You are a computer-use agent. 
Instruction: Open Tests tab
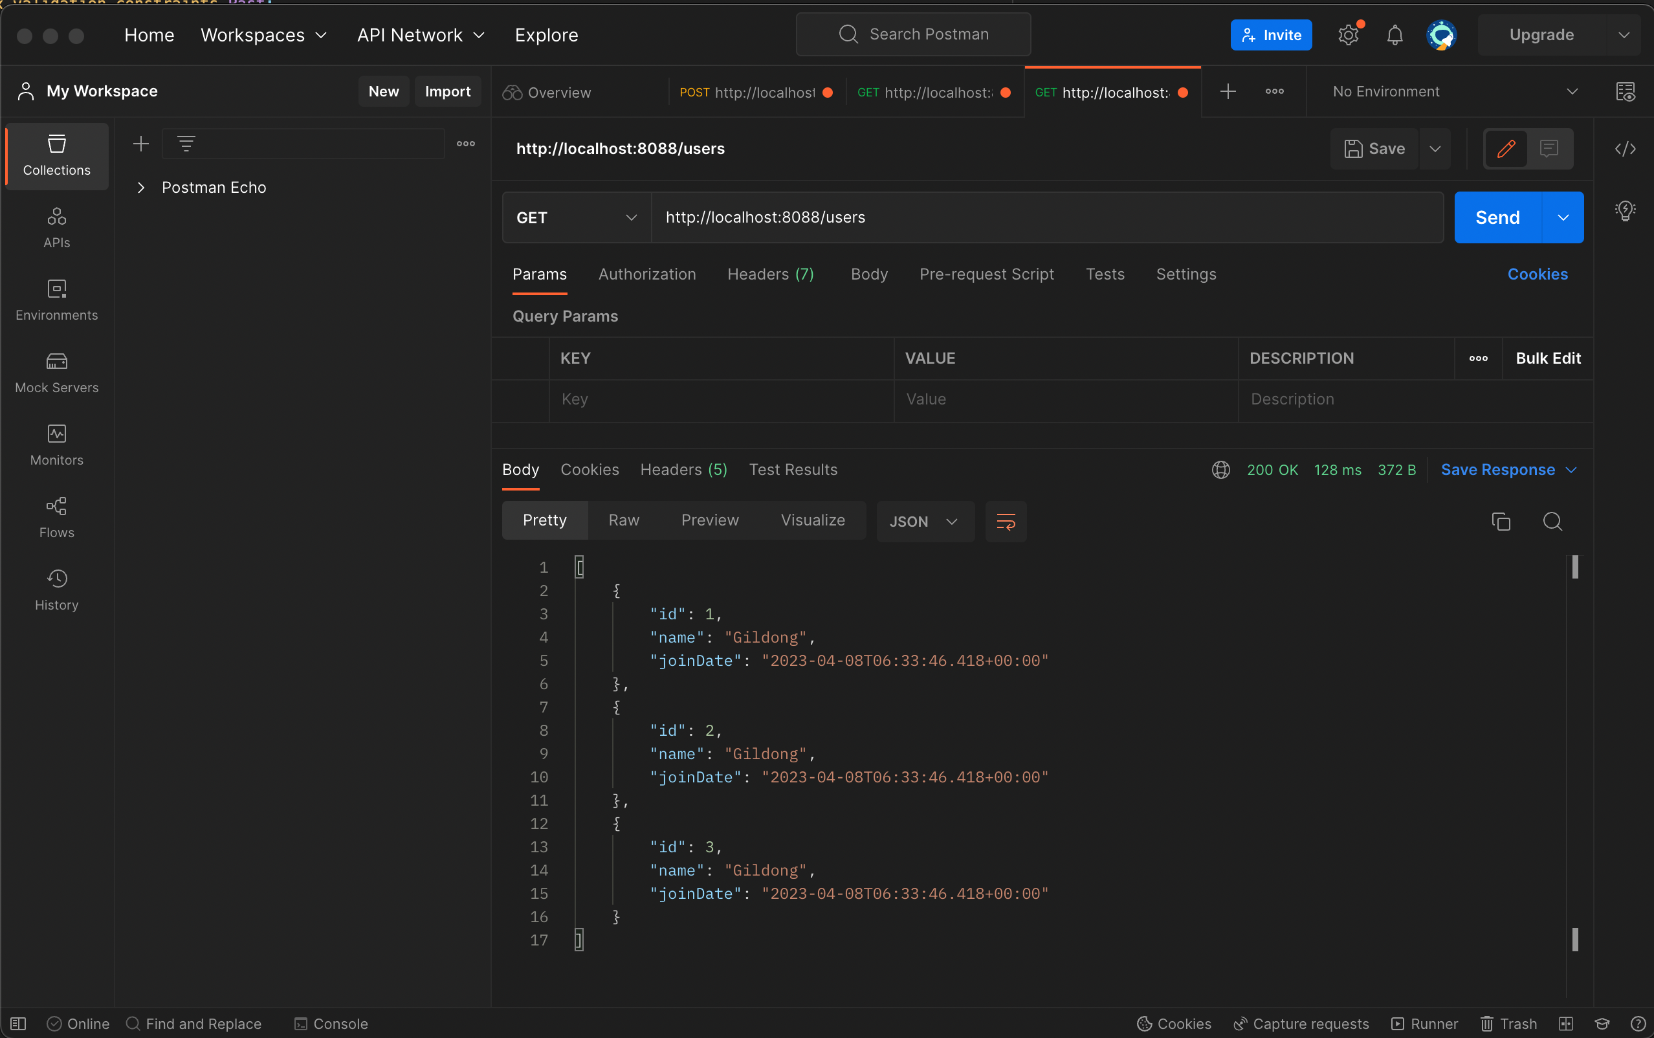coord(1105,274)
